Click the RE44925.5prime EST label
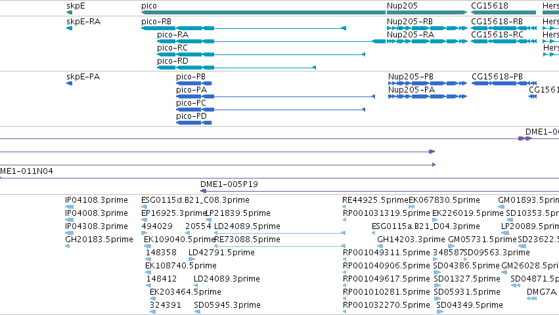This screenshot has height=315, width=559. tap(375, 200)
